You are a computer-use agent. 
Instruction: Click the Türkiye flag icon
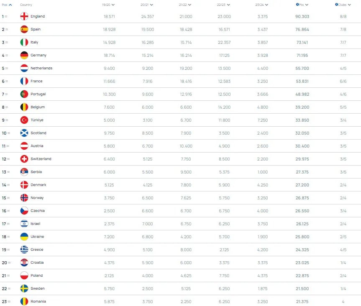tap(24, 120)
